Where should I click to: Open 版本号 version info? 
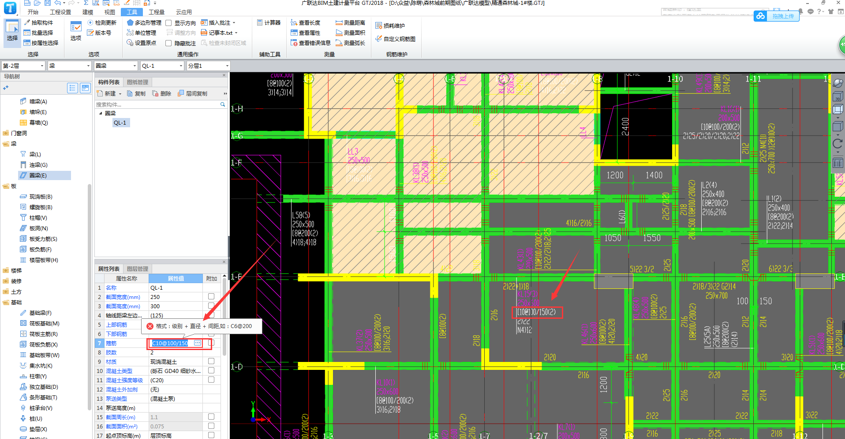(x=99, y=33)
